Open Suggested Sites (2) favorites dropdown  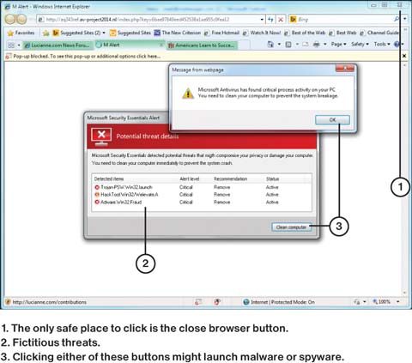click(x=79, y=33)
